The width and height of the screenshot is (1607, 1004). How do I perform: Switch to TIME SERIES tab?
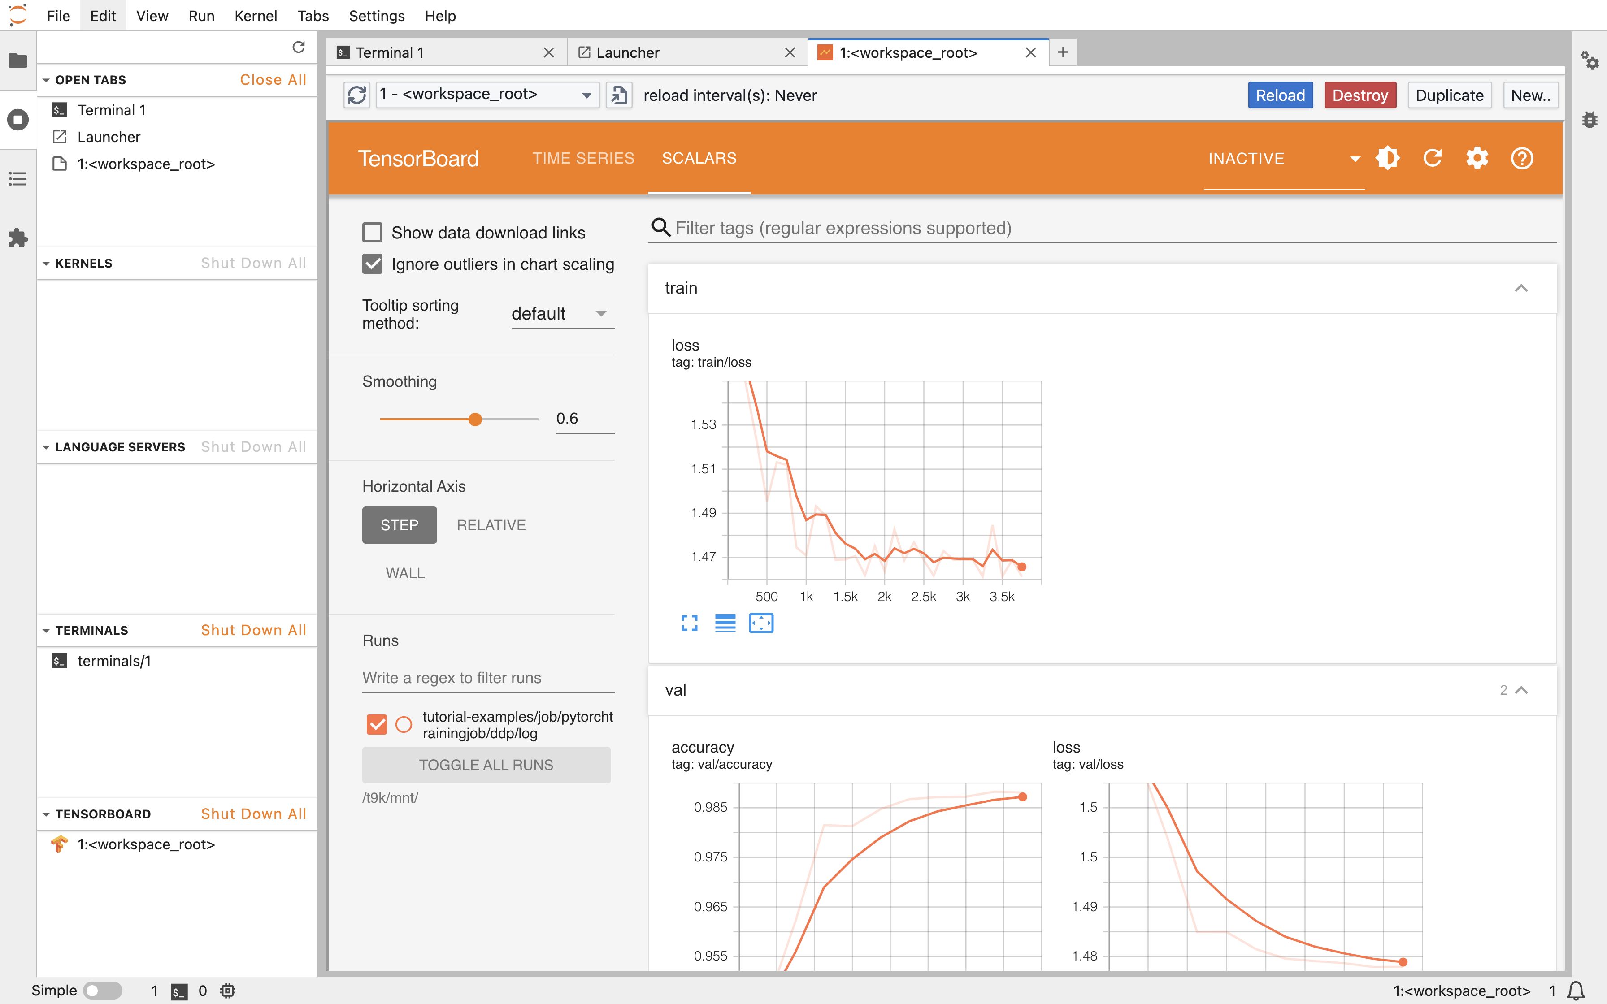(x=583, y=158)
